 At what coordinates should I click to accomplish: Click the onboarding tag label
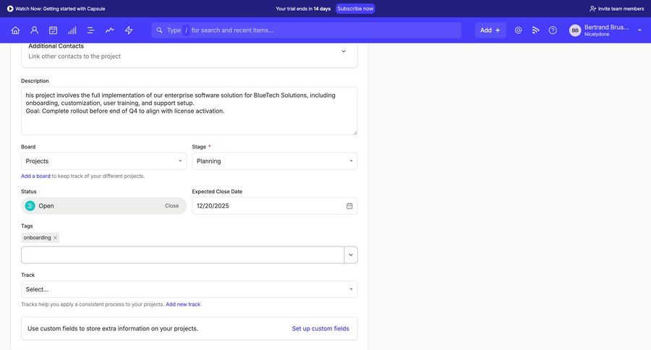(x=37, y=238)
